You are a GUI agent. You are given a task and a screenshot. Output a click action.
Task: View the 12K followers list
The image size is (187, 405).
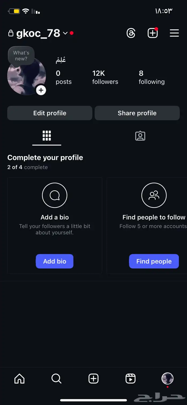coord(105,77)
